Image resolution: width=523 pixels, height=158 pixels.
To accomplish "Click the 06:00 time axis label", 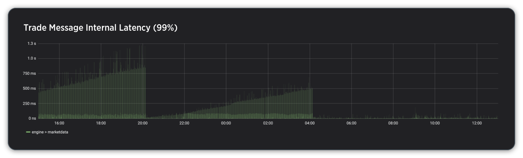I will point(351,123).
